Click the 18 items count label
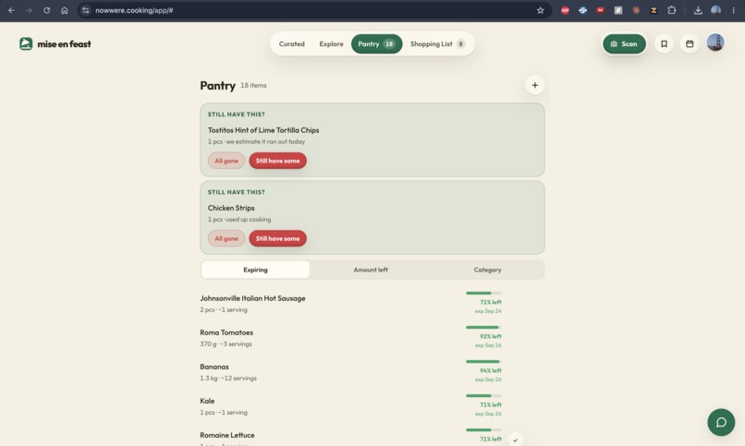 pyautogui.click(x=253, y=85)
